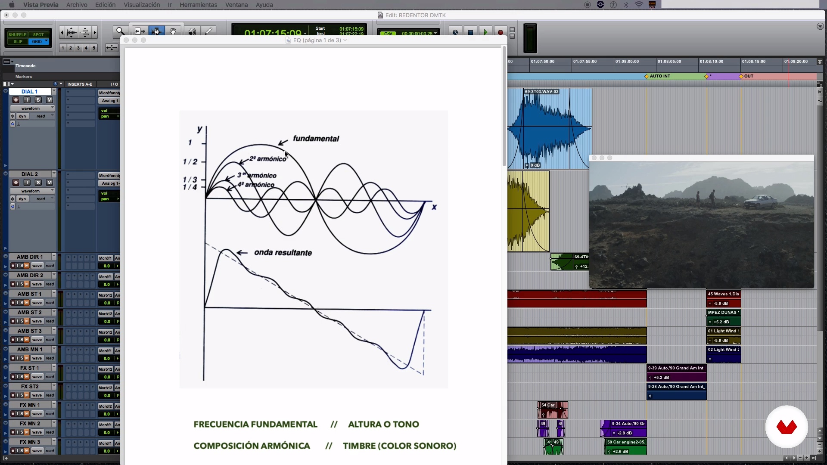This screenshot has height=465, width=827.
Task: Open DIAL 1 track name dropdown arrow
Action: pos(54,91)
